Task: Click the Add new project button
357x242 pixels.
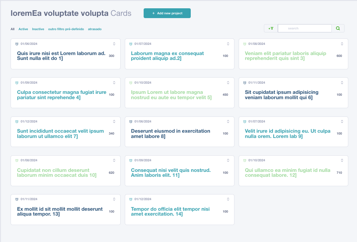Action: (167, 13)
